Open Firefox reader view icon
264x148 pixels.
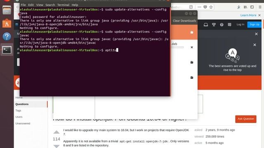click(x=191, y=7)
